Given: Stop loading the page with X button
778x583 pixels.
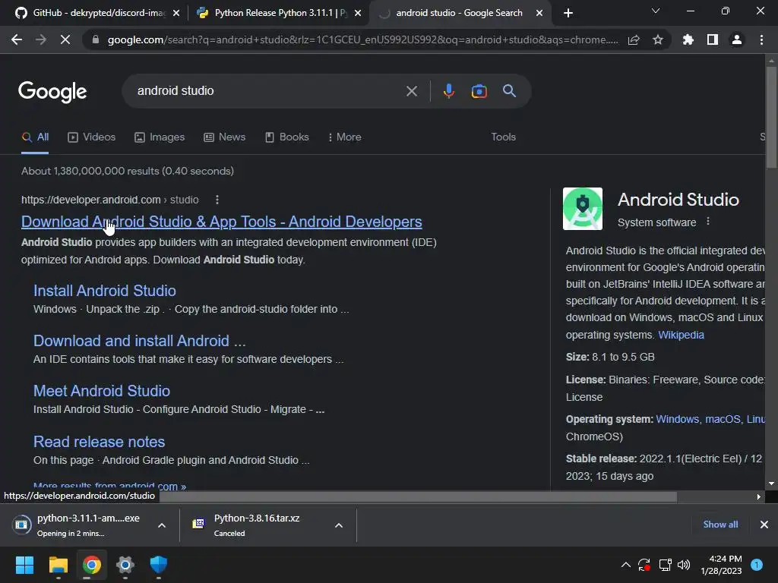Looking at the screenshot, I should 65,39.
